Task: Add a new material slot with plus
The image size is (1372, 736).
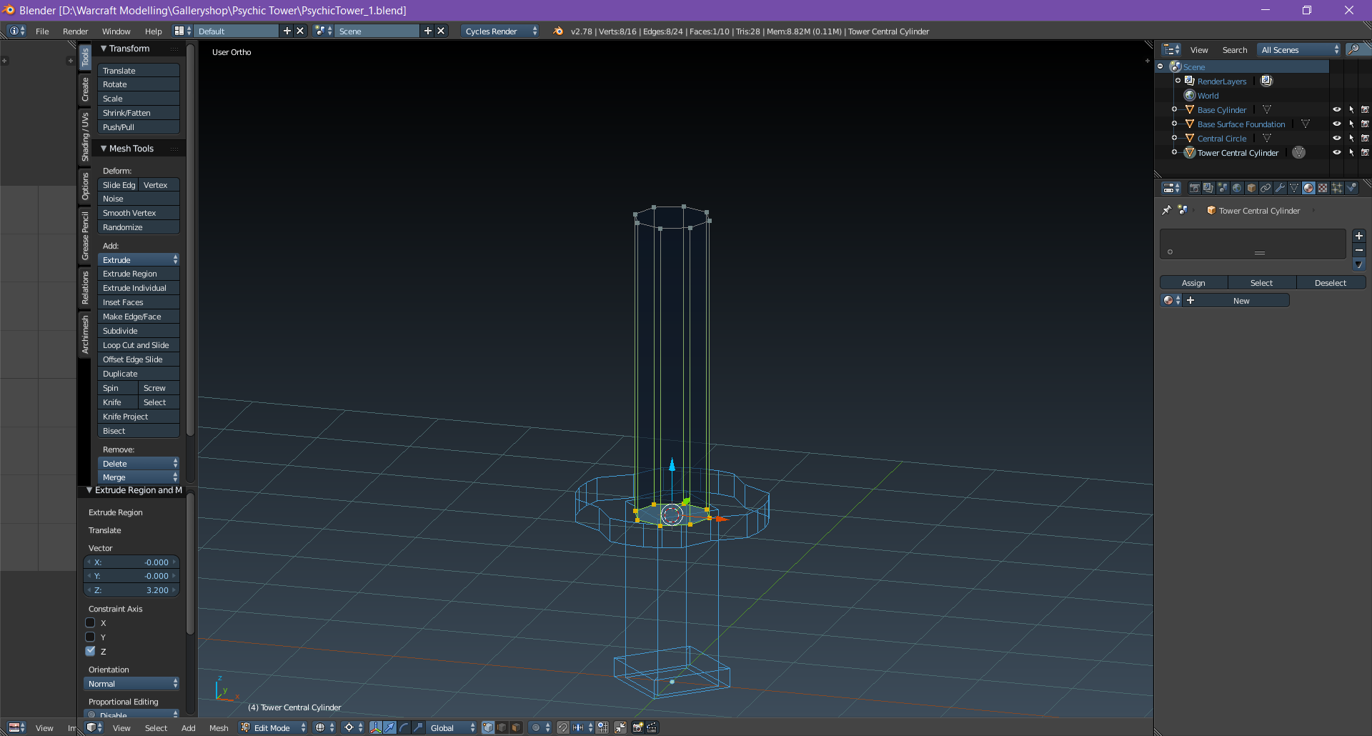Action: (x=1359, y=236)
